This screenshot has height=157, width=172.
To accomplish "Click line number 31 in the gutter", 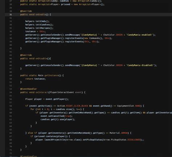I will point(11,14).
